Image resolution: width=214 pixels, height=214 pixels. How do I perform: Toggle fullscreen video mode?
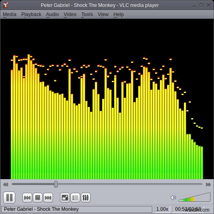(65, 198)
